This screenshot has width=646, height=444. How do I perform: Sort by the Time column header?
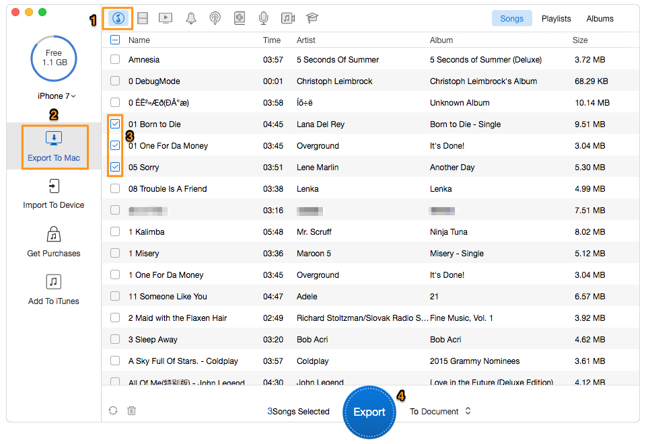pos(272,40)
